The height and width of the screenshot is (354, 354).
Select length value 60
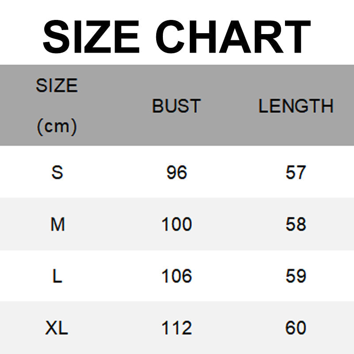[x=296, y=328]
